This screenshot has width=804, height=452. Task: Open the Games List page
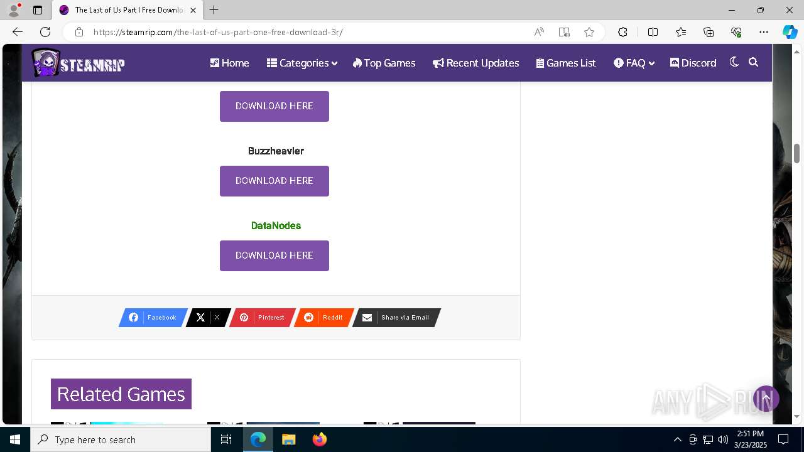(x=566, y=63)
